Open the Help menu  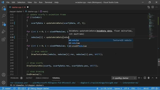tap(56, 2)
